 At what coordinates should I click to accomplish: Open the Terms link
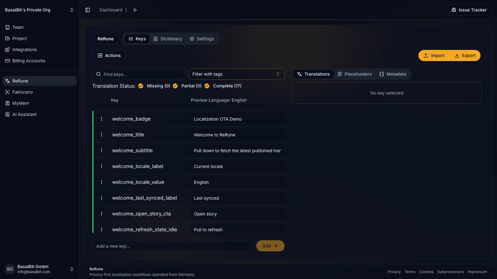pyautogui.click(x=410, y=272)
